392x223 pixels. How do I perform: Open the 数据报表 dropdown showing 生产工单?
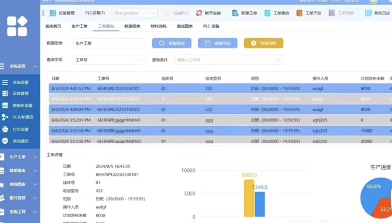(109, 43)
